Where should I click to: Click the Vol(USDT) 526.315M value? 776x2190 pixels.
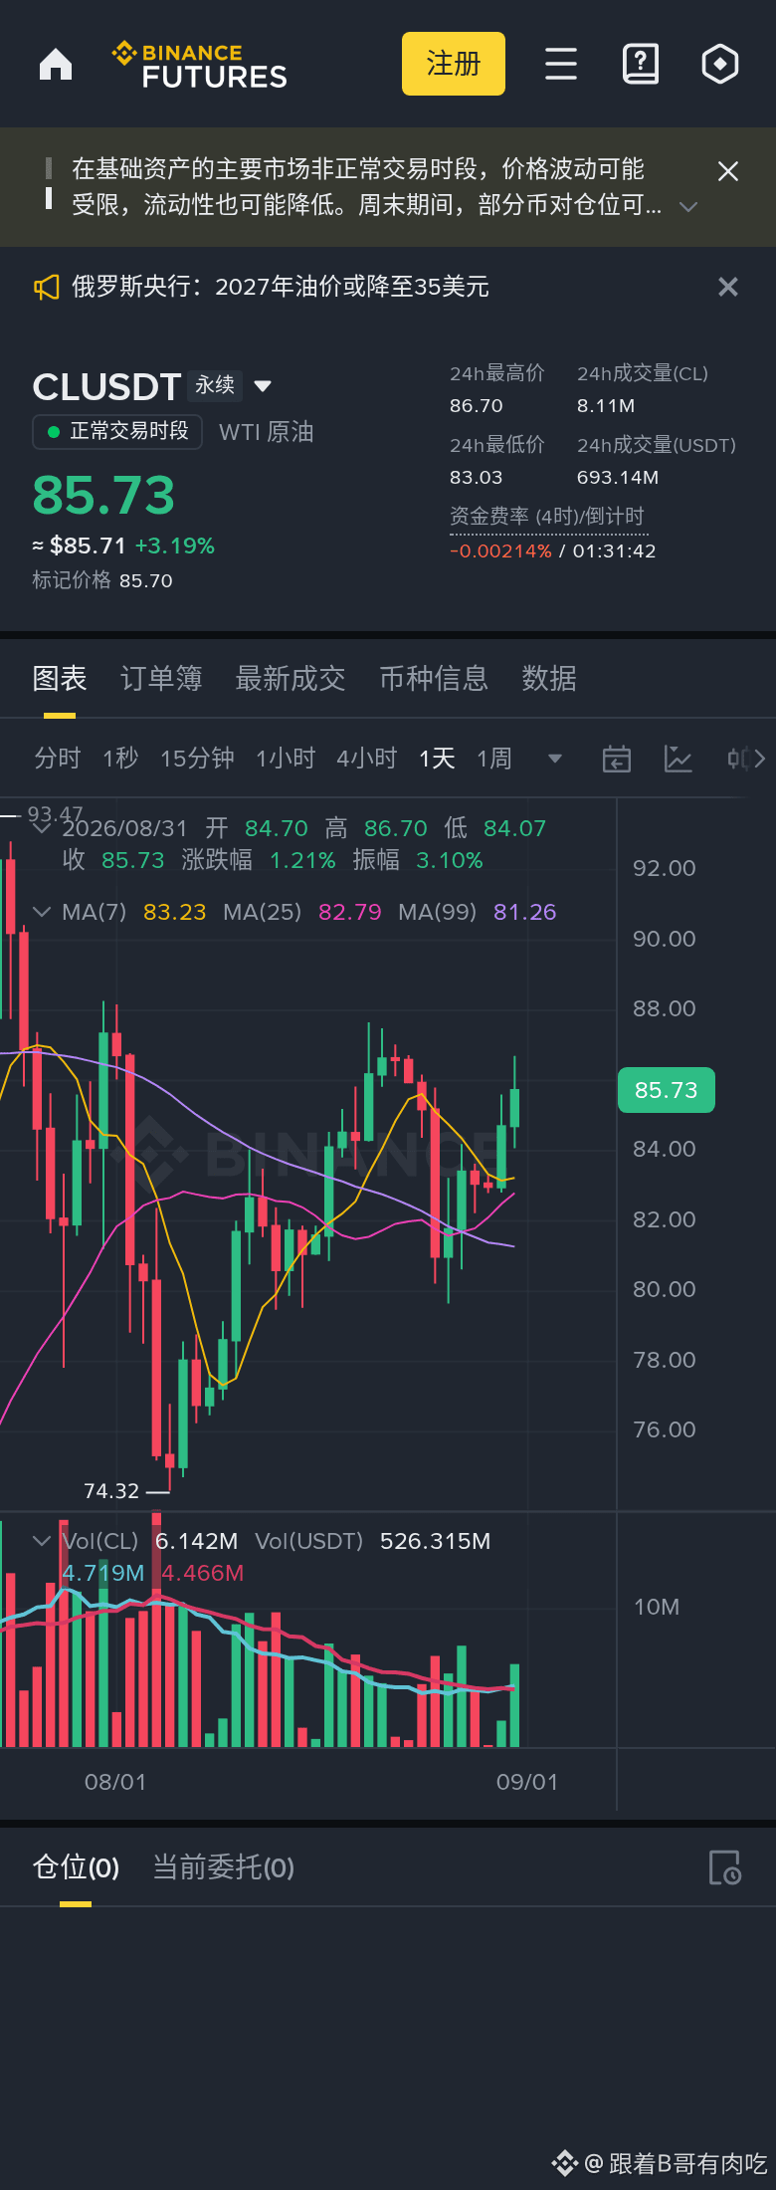[436, 1541]
